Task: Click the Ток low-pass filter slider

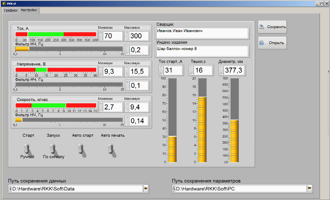Action: point(69,49)
